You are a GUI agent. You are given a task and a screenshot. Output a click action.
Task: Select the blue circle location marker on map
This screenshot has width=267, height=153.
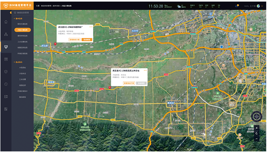point(221,47)
